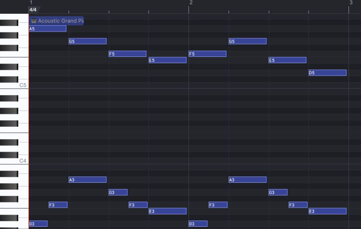Select the E5 note in bar 2
This screenshot has width=361, height=229.
point(287,60)
